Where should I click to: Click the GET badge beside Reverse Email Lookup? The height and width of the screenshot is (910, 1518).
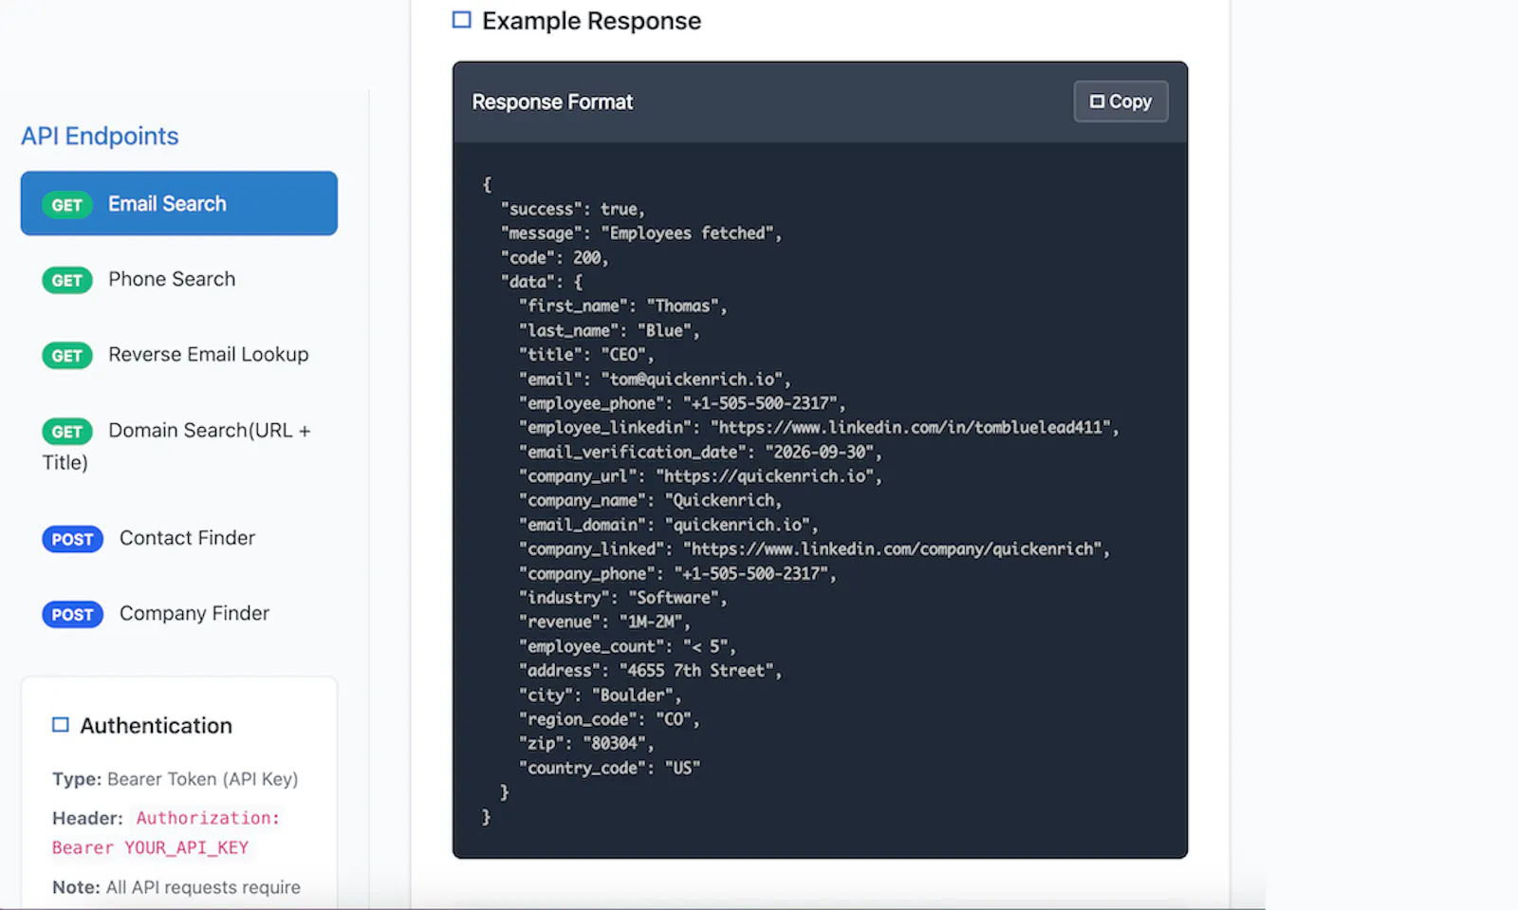(67, 356)
